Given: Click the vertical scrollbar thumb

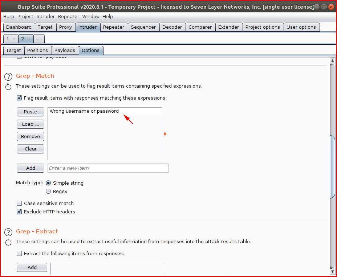Looking at the screenshot, I should tap(332, 167).
